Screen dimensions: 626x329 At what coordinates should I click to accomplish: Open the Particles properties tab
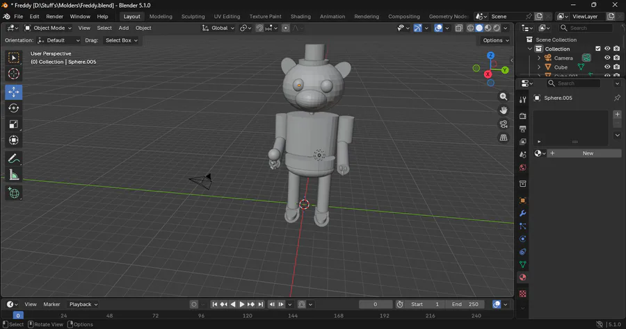[522, 226]
